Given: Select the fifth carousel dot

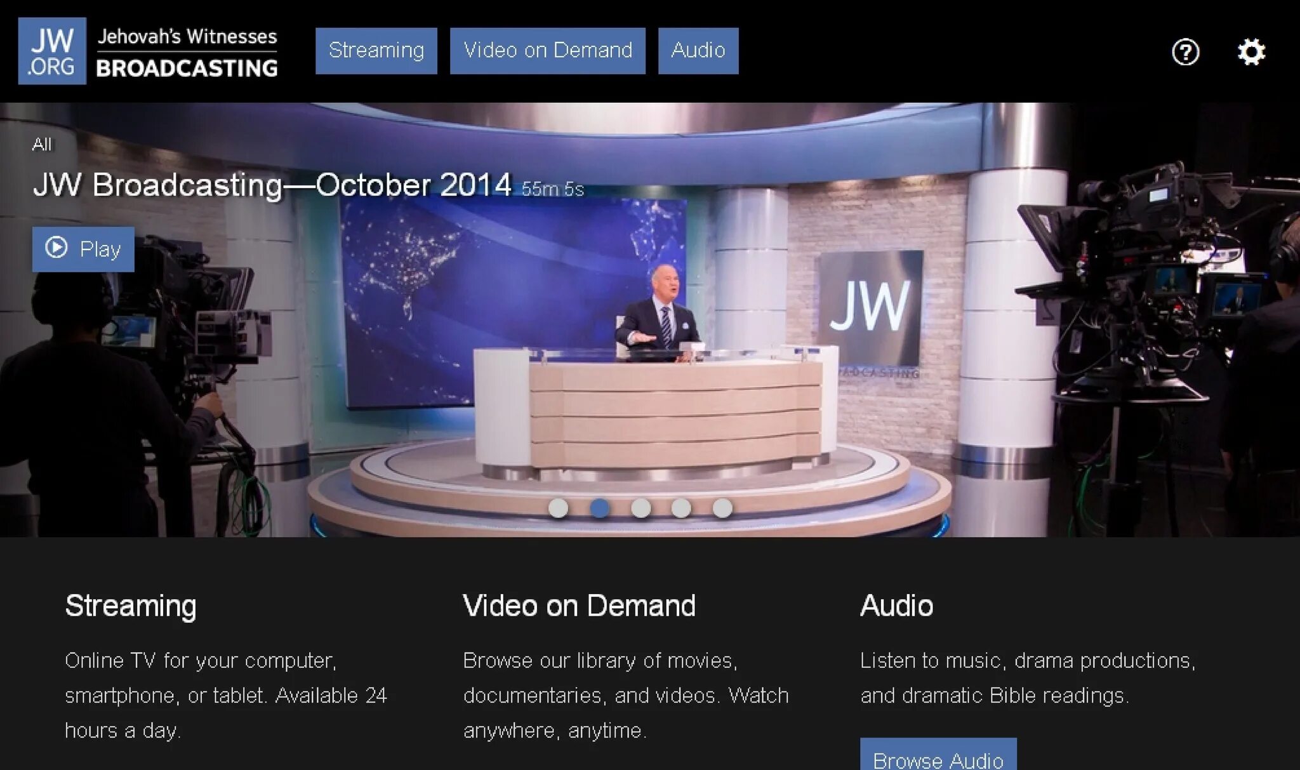Looking at the screenshot, I should [722, 508].
